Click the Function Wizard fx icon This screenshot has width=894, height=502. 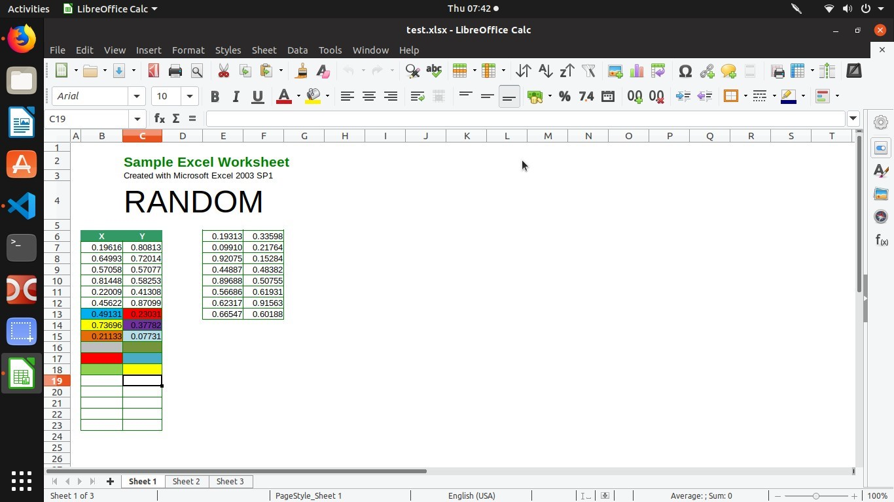[x=159, y=118]
